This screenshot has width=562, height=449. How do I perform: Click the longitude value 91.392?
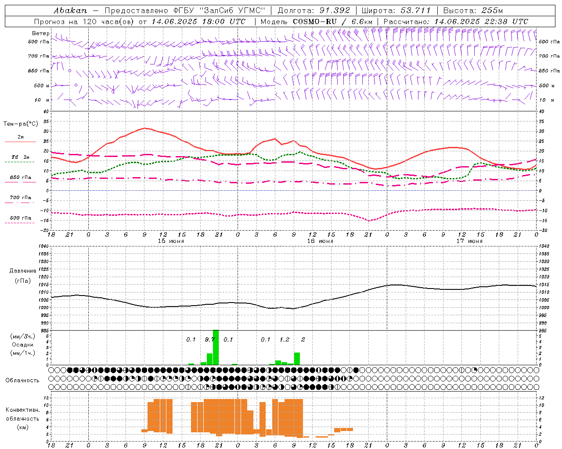[x=335, y=11]
